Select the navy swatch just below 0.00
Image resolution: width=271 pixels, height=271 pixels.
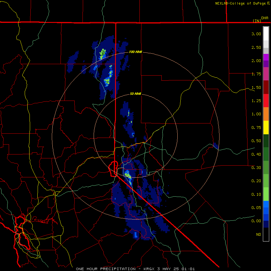click(x=266, y=224)
